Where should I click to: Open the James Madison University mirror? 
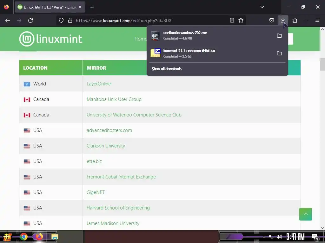point(113,223)
